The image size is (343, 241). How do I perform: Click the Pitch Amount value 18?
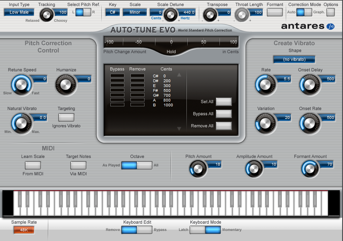tap(214, 164)
